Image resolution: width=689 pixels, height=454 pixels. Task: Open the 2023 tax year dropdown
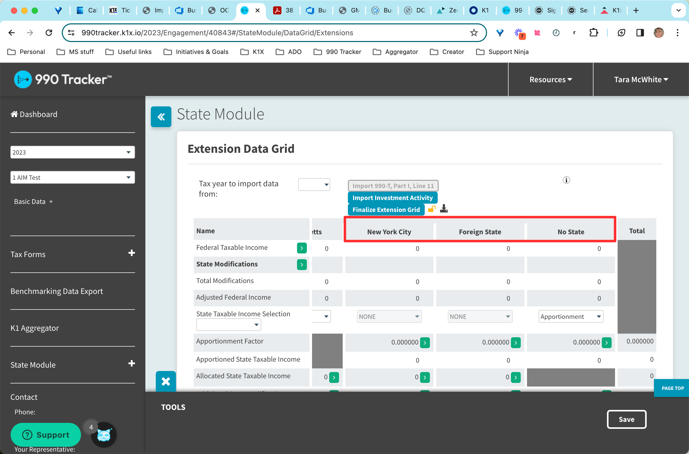(72, 152)
